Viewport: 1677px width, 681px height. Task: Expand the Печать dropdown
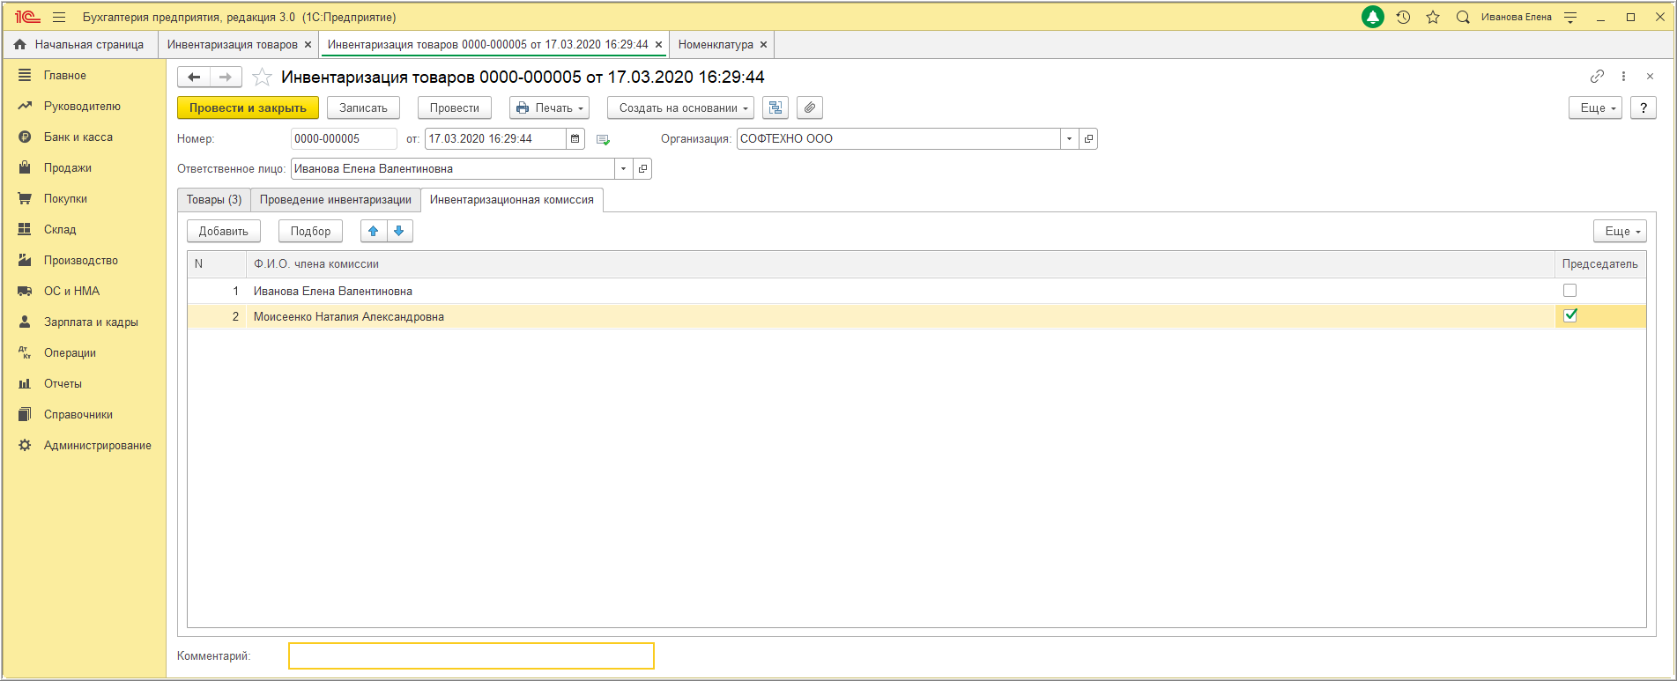(549, 107)
